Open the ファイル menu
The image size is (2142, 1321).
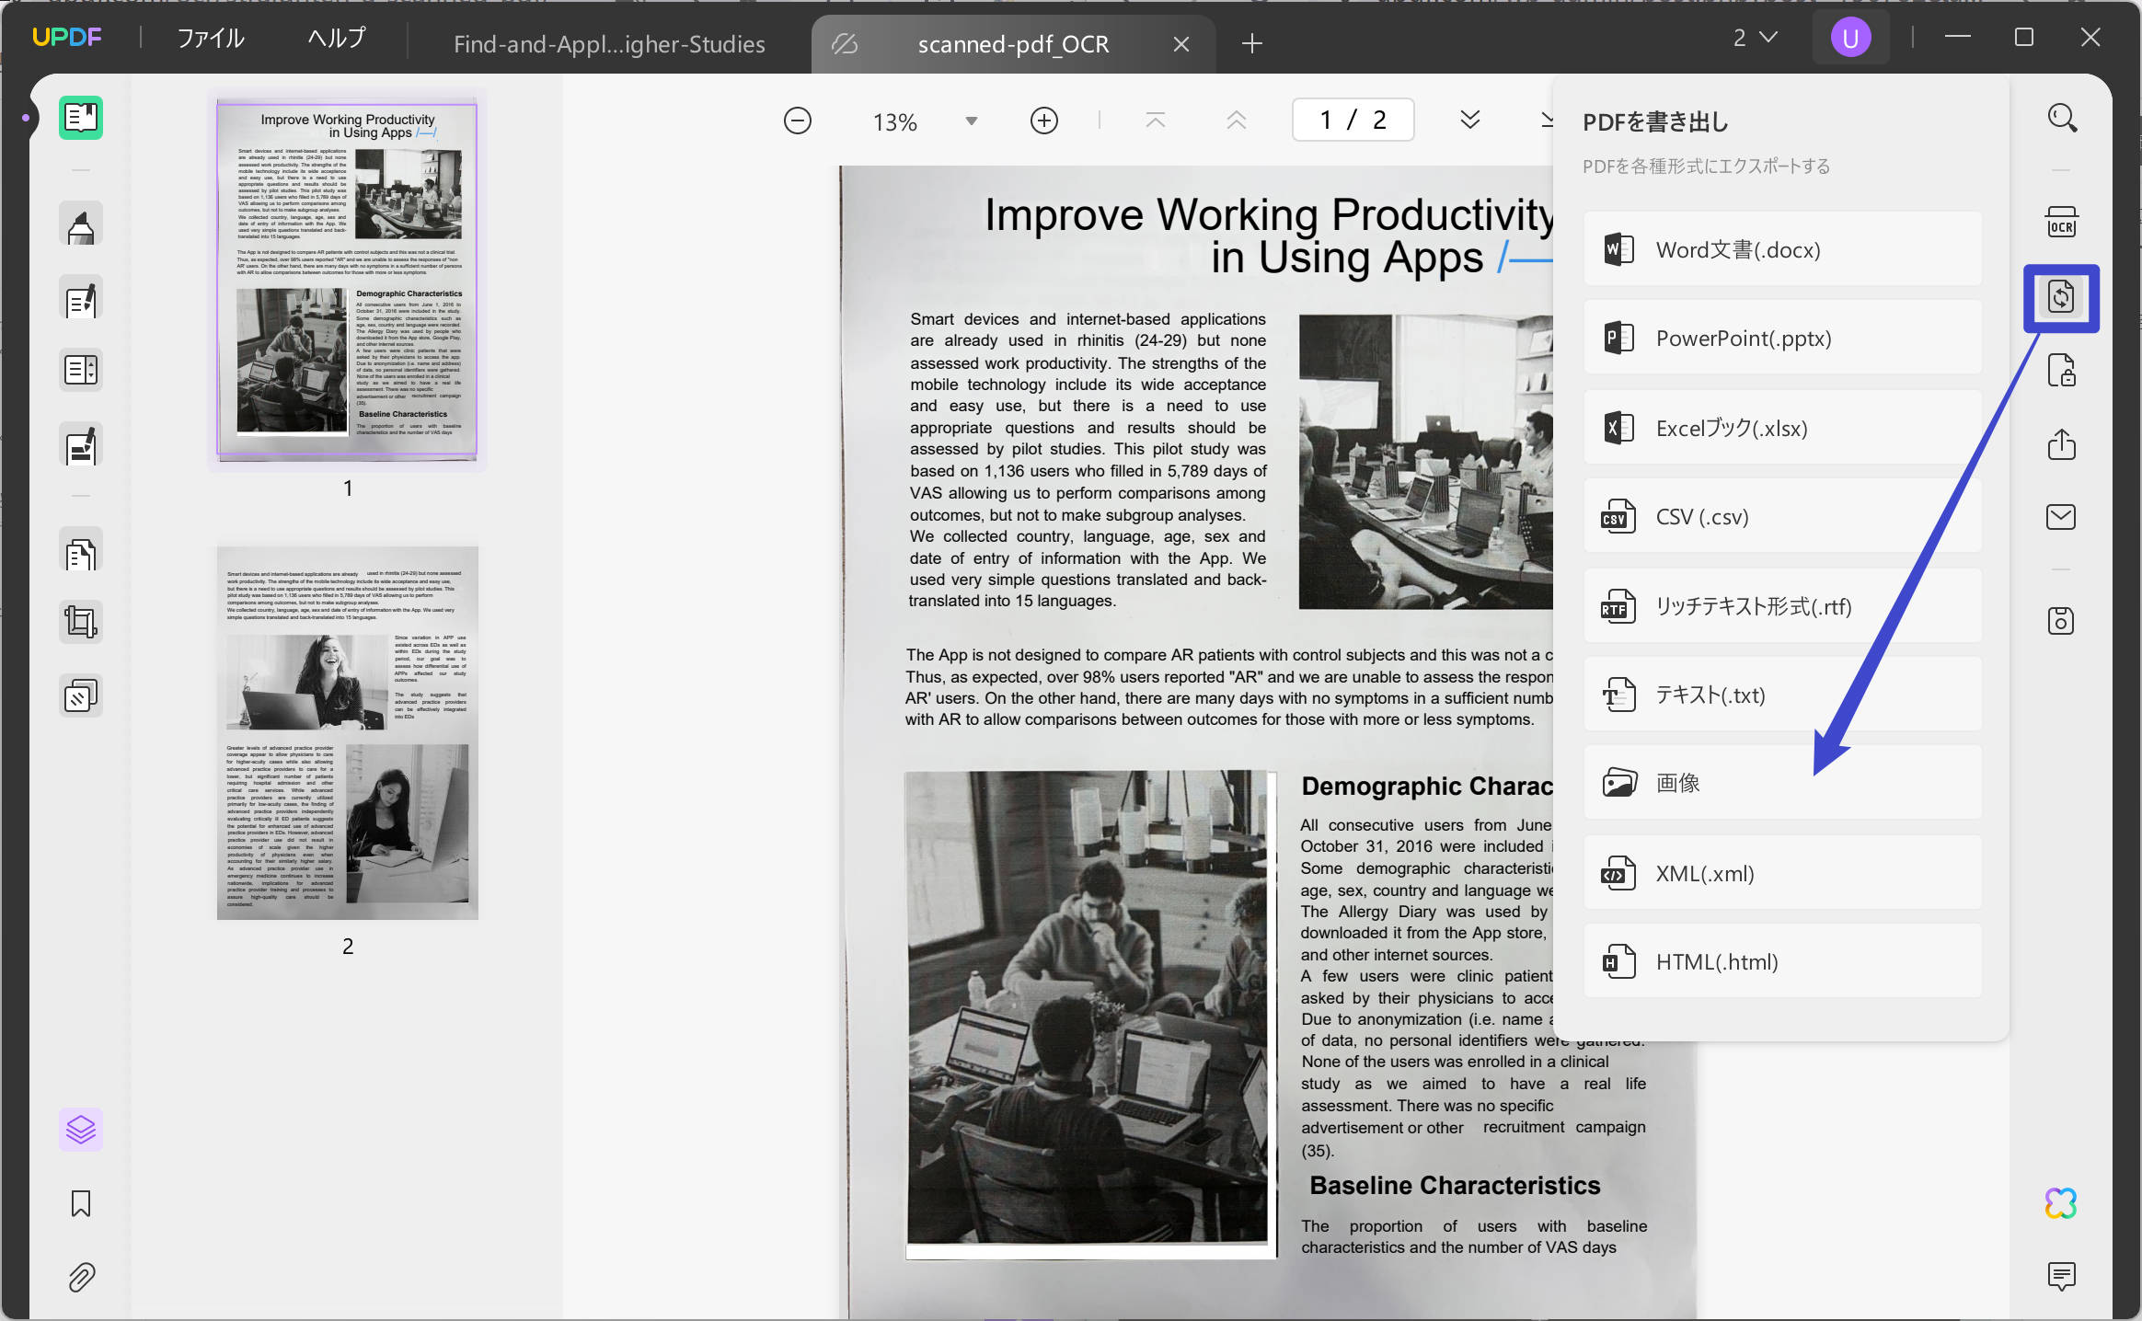[211, 39]
